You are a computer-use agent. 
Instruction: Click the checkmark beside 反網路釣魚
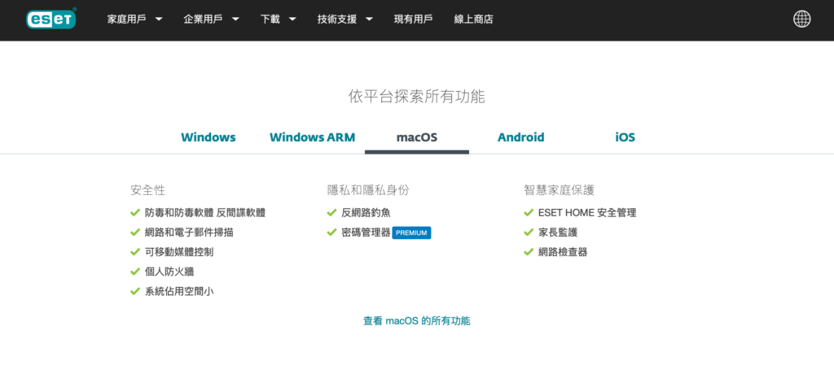click(x=332, y=213)
